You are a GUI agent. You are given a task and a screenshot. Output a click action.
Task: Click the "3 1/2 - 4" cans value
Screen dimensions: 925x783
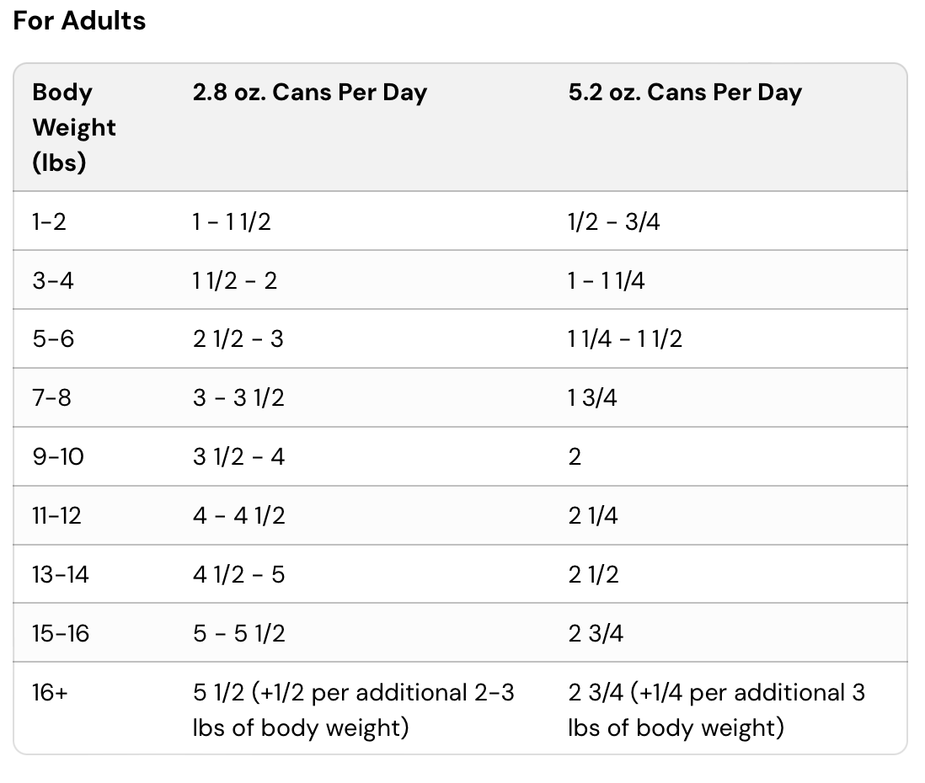[239, 456]
